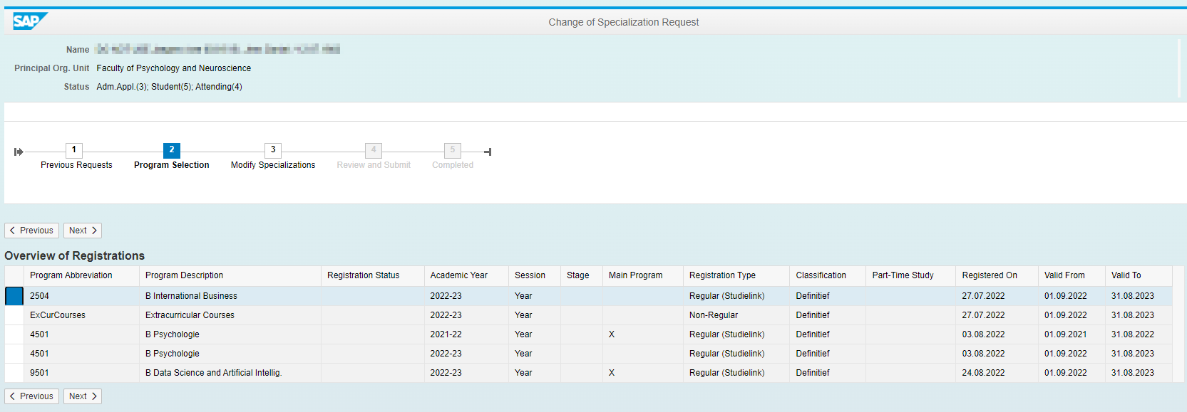The height and width of the screenshot is (412, 1187).
Task: Click the Overview of Registrations heading
Action: (x=75, y=255)
